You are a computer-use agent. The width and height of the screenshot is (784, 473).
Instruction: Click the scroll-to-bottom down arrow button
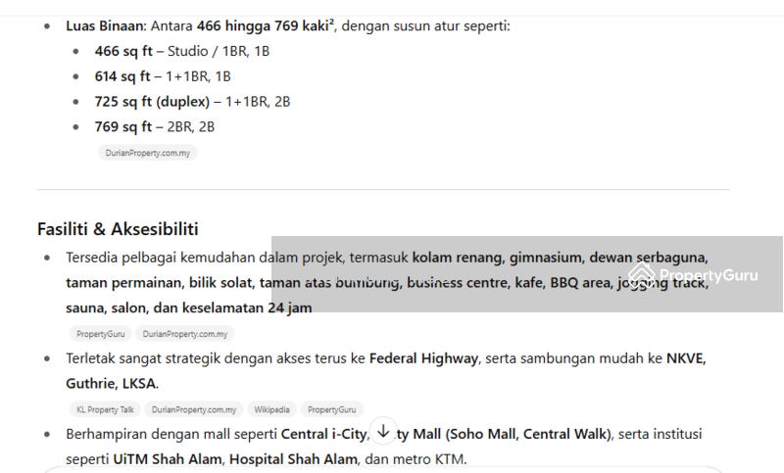tap(384, 430)
